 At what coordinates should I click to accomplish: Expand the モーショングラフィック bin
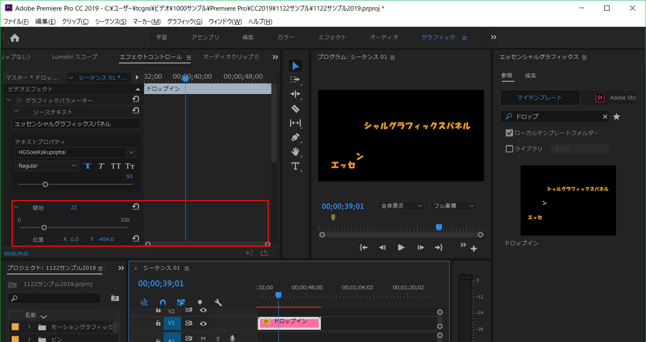click(29, 327)
